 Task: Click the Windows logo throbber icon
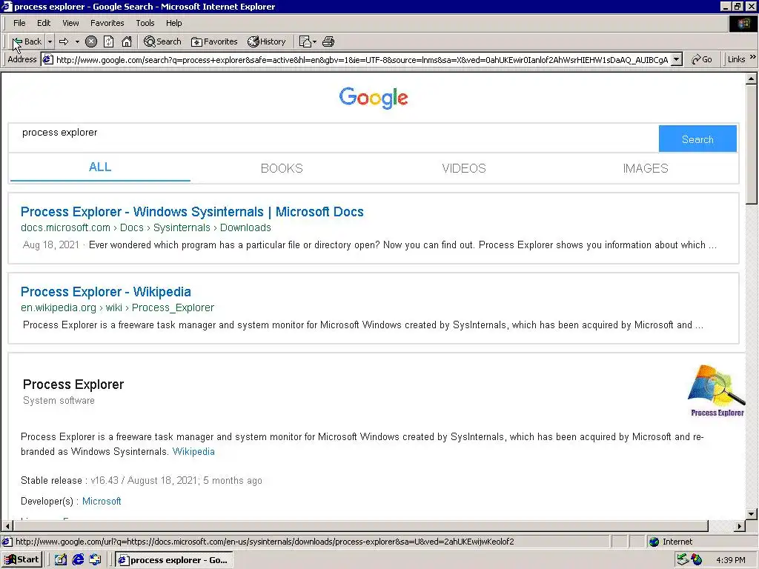pos(743,23)
